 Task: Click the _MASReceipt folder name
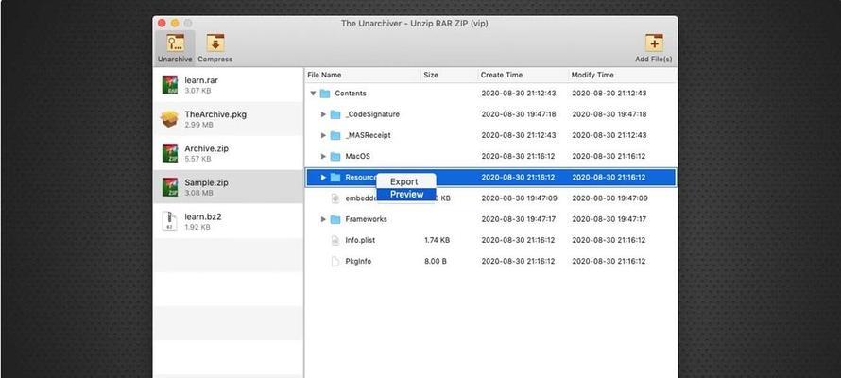pos(368,135)
